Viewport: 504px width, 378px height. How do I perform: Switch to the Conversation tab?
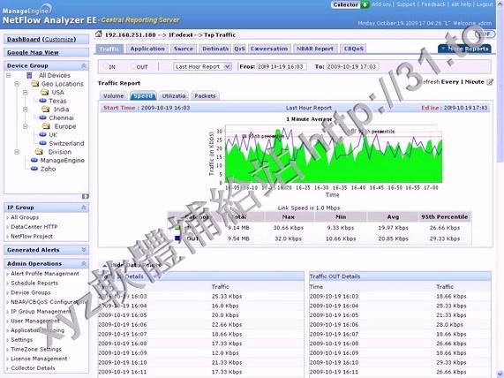coord(269,49)
